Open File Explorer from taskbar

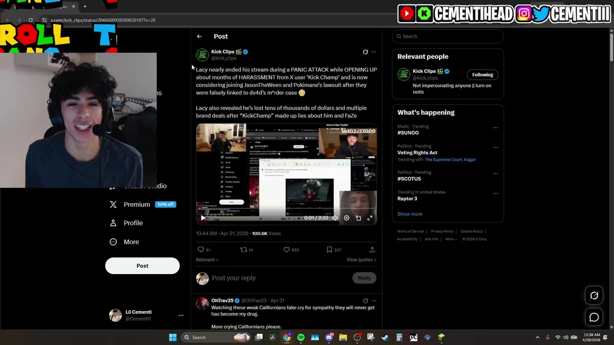(x=343, y=337)
